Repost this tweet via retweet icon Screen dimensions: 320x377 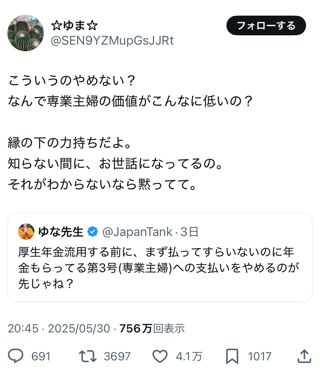tap(88, 356)
